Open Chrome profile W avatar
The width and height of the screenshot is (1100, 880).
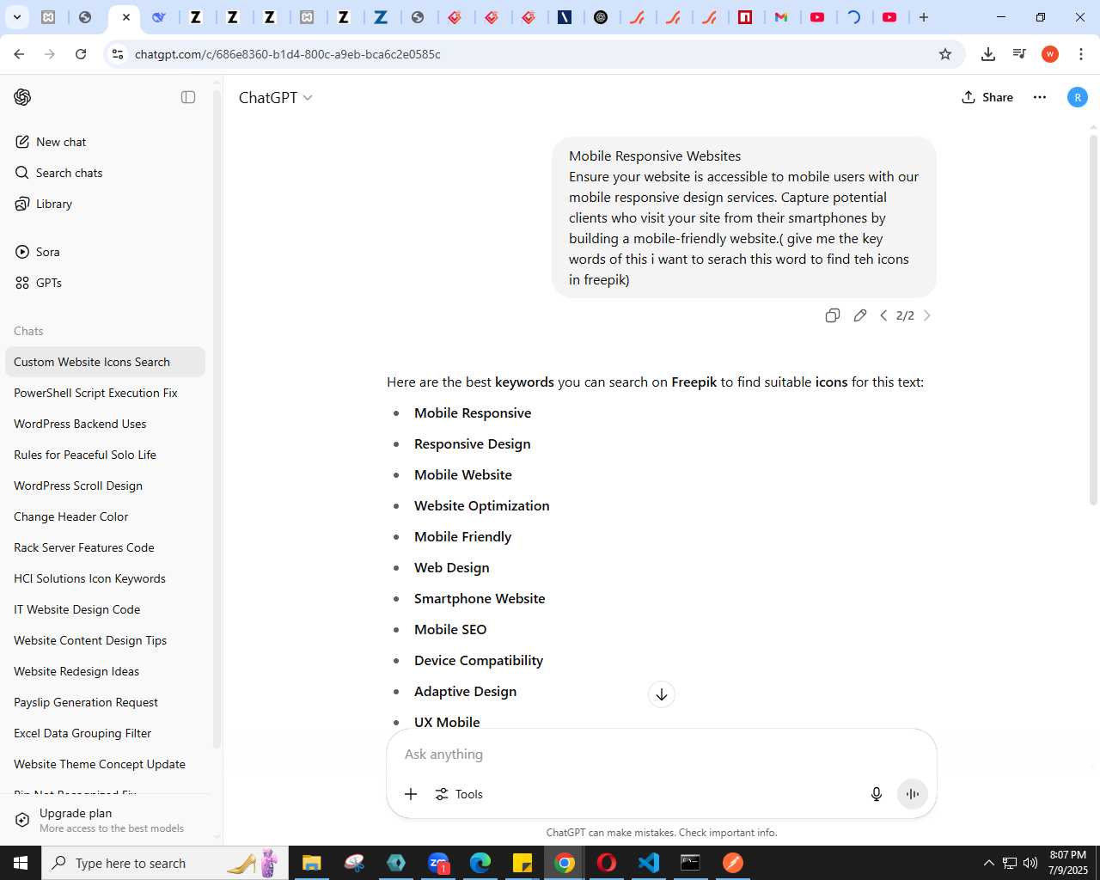[x=1050, y=54]
